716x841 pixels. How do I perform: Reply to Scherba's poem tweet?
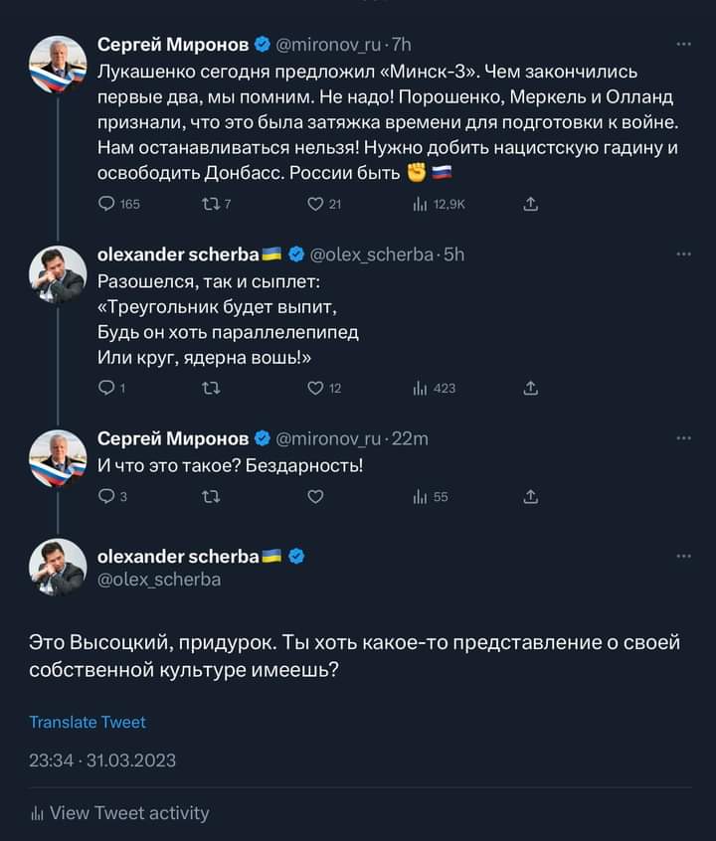click(107, 388)
